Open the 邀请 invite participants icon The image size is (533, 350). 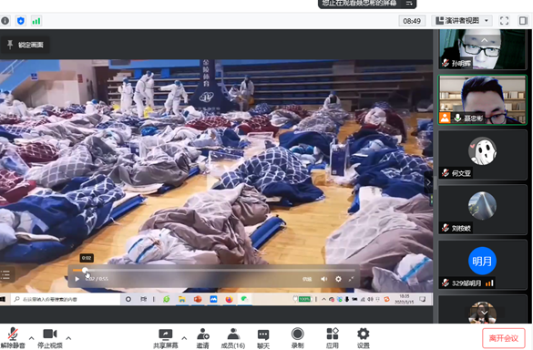203,338
